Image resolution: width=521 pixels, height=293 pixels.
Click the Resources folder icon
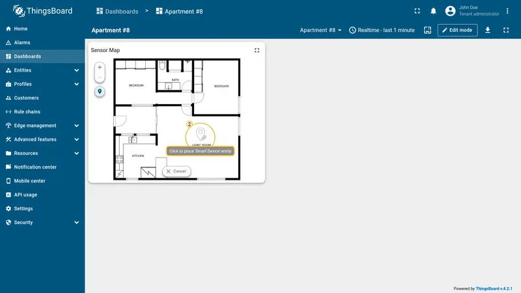pos(8,153)
